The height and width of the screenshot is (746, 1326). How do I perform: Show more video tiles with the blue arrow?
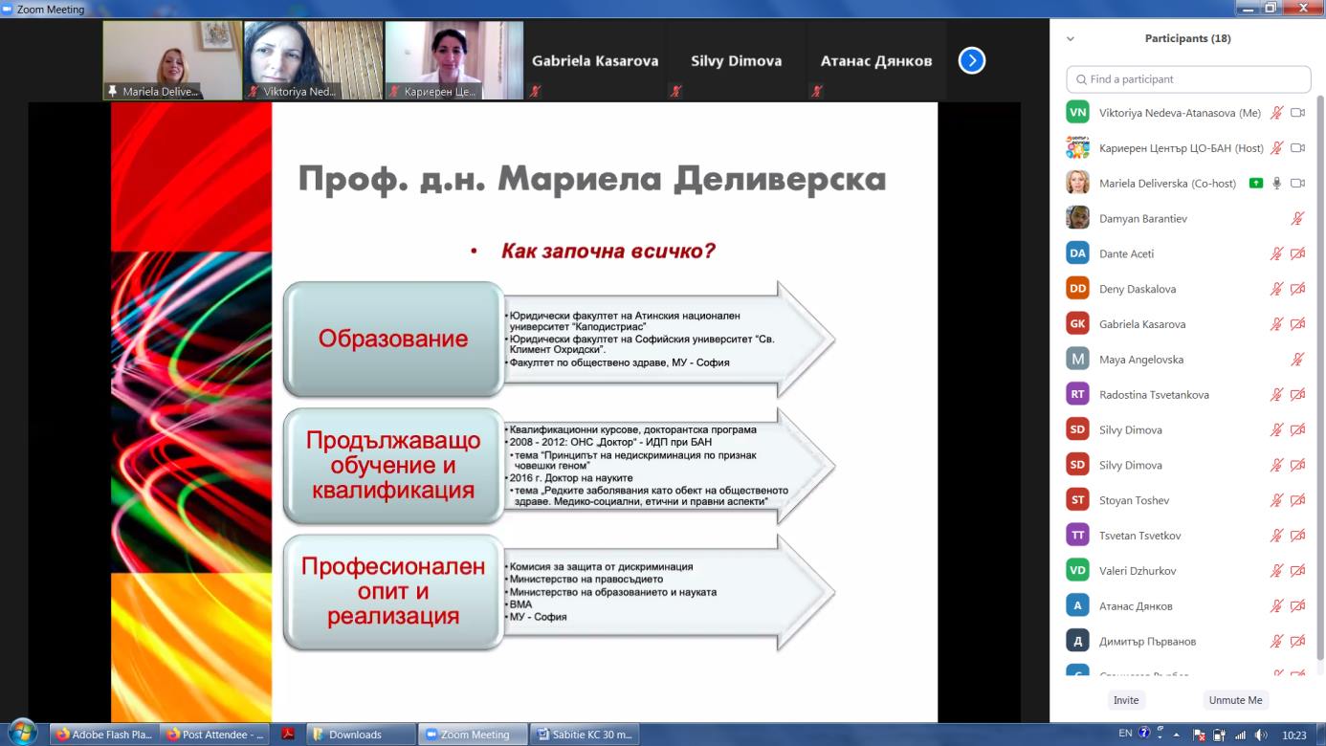(971, 61)
